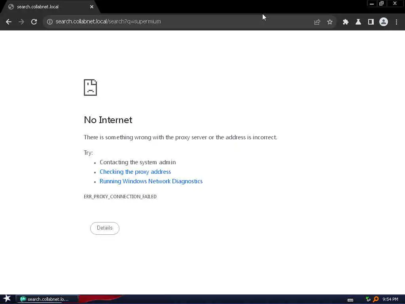Image resolution: width=405 pixels, height=304 pixels.
Task: Click the search.collabnet.lo... taskbar button
Action: pyautogui.click(x=47, y=299)
